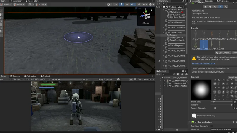Open the AS01_SceneLev scene options menu
The height and width of the screenshot is (133, 237).
(184, 7)
